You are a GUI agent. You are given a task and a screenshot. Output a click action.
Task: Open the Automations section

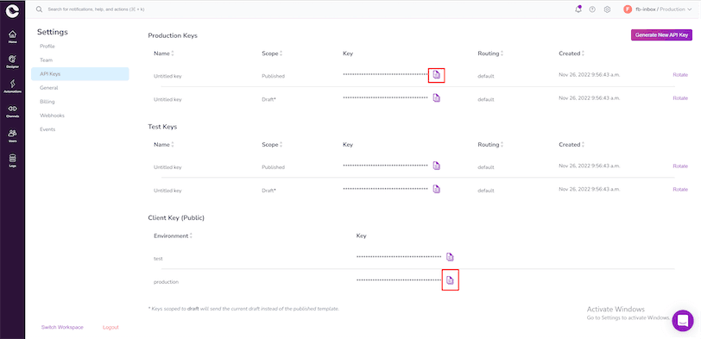(x=12, y=86)
